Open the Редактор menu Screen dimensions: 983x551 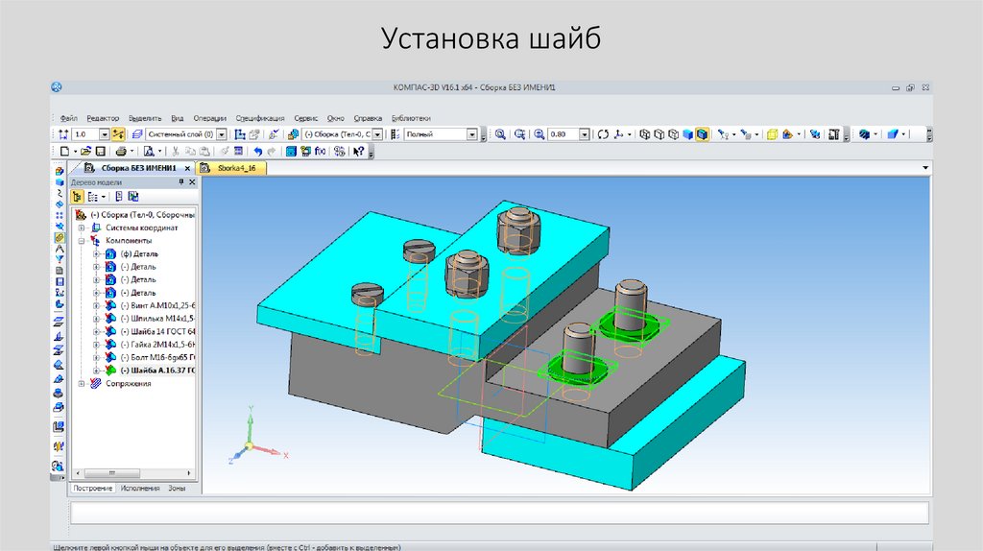[103, 118]
